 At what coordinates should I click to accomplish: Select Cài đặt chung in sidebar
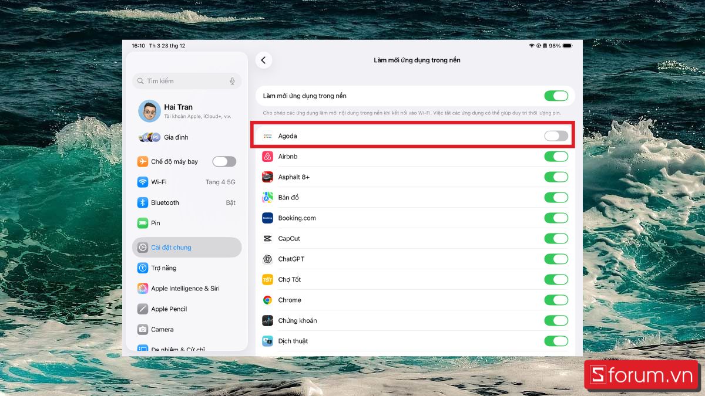pyautogui.click(x=187, y=248)
